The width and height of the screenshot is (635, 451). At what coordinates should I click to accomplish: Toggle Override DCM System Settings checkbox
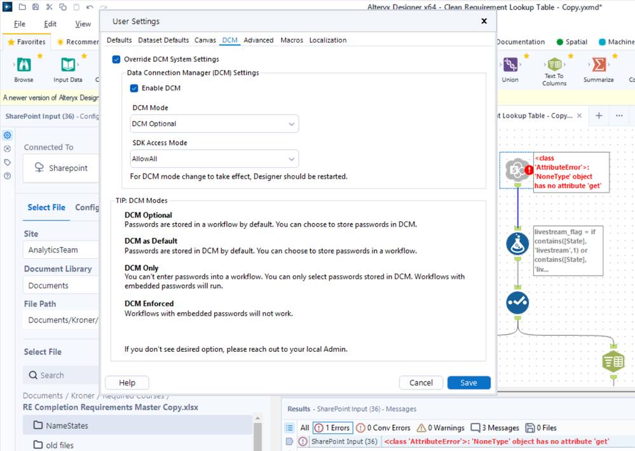pos(116,59)
